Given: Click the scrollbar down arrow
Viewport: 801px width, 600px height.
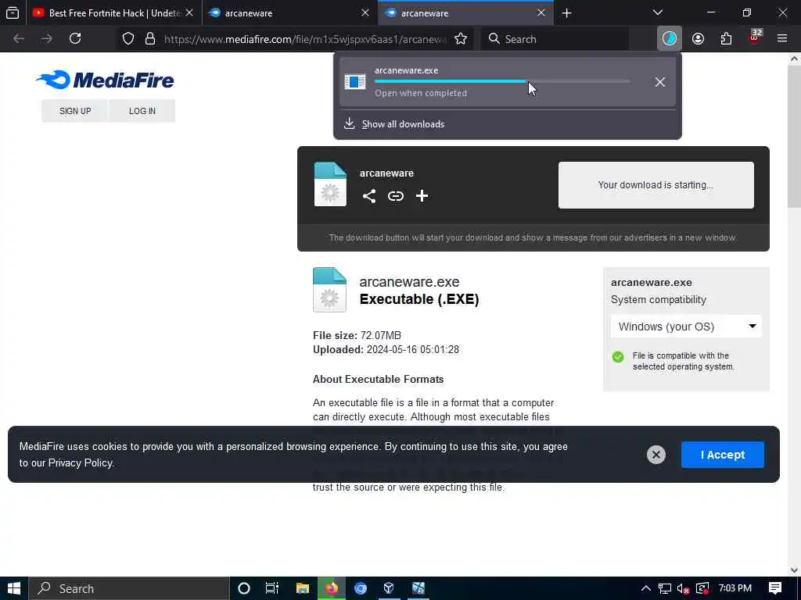Looking at the screenshot, I should pyautogui.click(x=794, y=570).
